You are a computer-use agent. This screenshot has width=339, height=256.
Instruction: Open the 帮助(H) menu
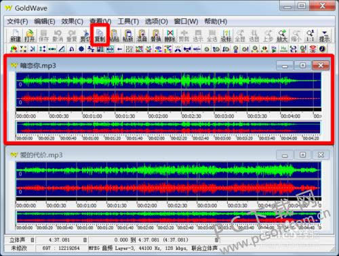[216, 22]
